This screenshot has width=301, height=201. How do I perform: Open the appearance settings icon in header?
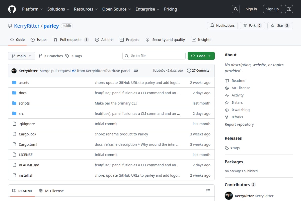tap(289, 9)
